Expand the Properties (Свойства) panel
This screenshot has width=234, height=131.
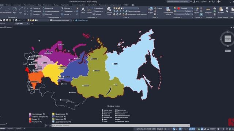(x=178, y=17)
